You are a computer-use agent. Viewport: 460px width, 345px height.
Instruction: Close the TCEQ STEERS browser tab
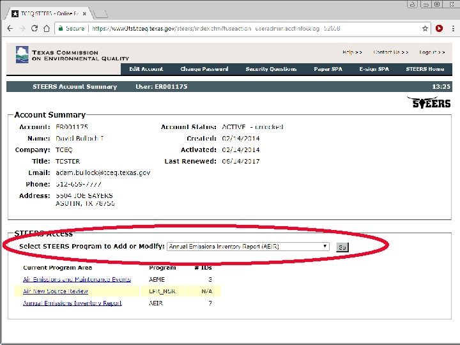coord(84,13)
